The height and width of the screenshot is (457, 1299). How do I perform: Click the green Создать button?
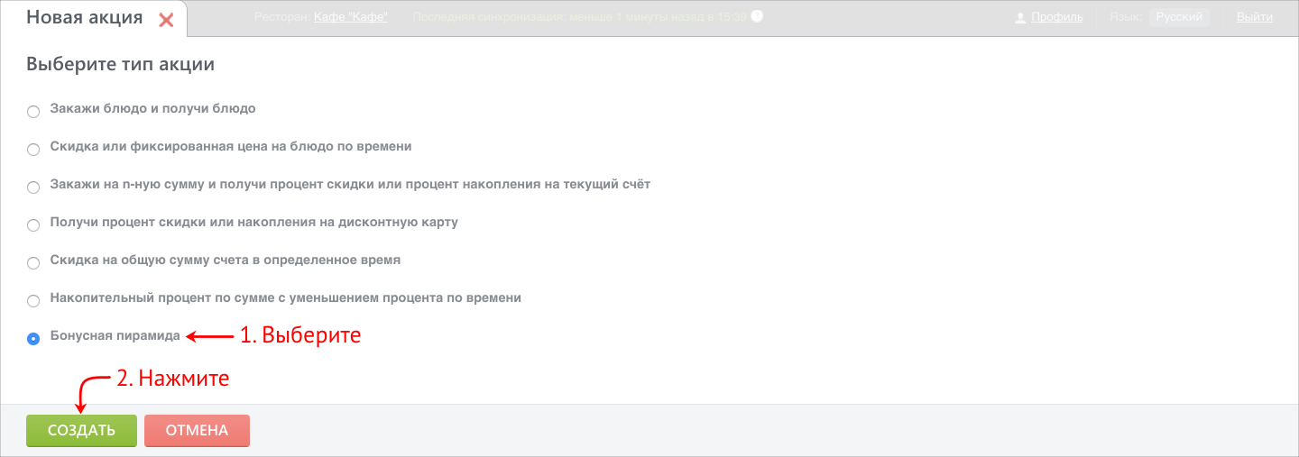point(81,431)
